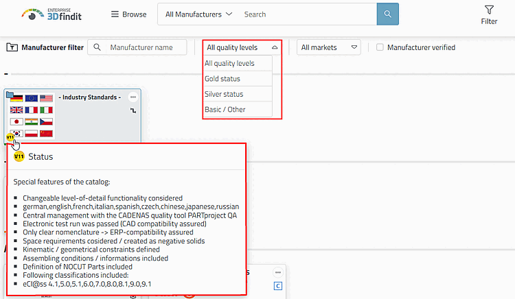Image resolution: width=515 pixels, height=299 pixels.
Task: Click the German flag icon
Action: point(16,98)
